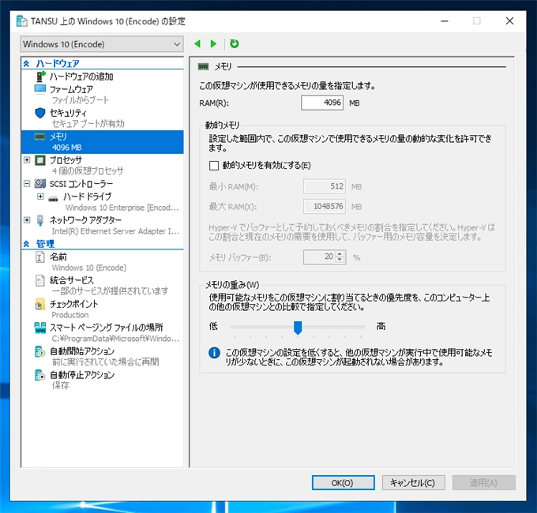537x513 pixels.
Task: Expand the Processor (プロセッサ) tree node
Action: [27, 160]
